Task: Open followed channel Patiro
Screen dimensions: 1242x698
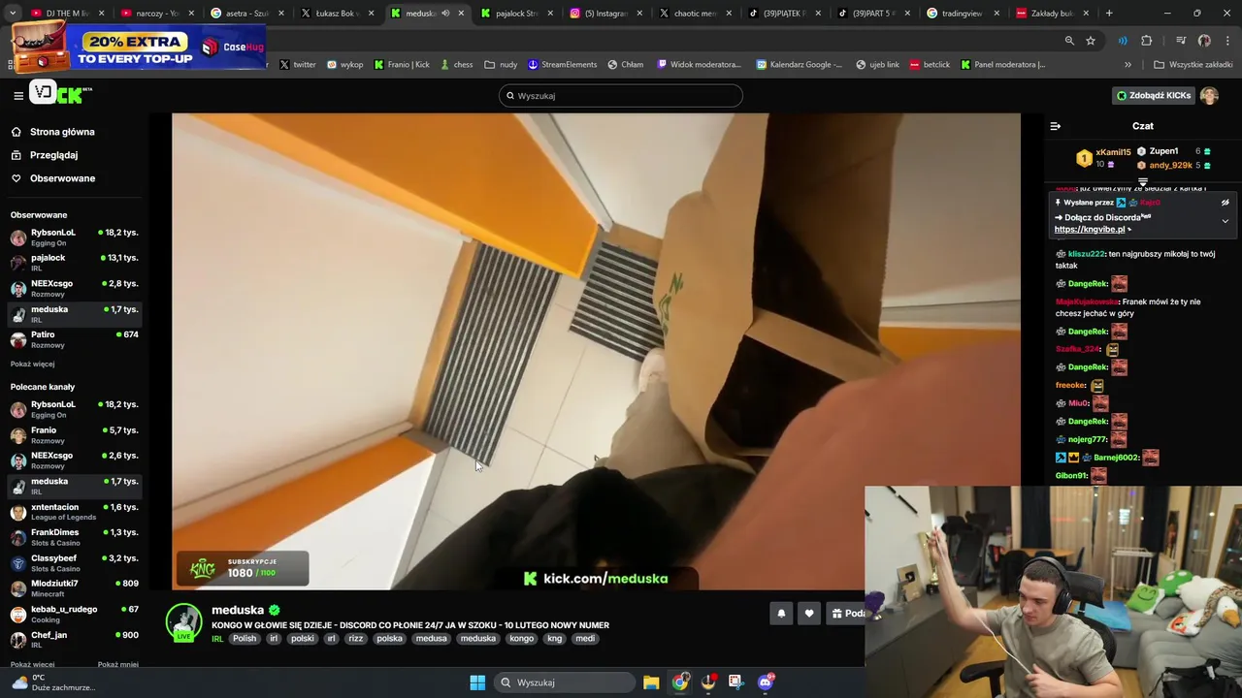Action: (x=74, y=339)
